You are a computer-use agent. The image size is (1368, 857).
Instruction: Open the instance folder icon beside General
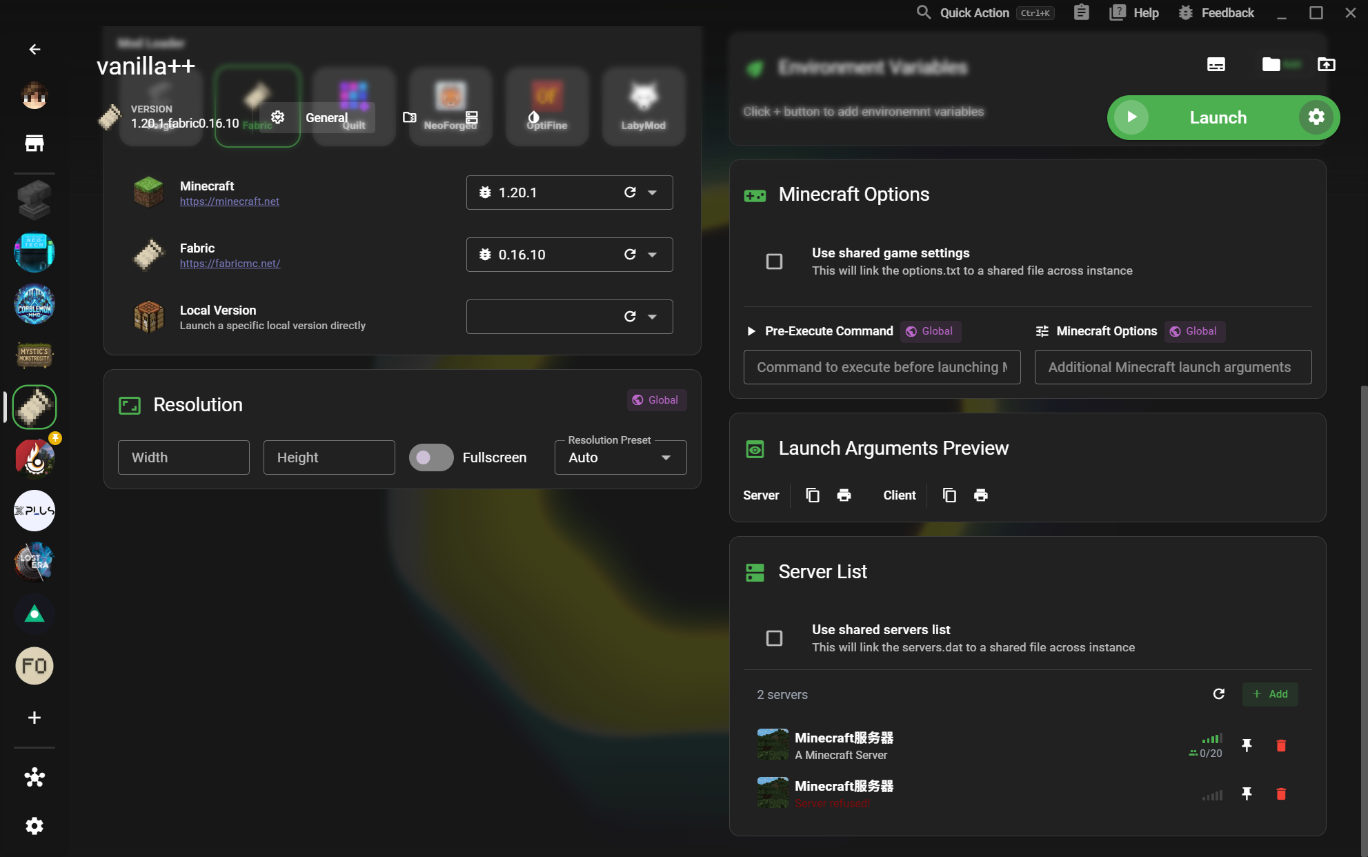(x=409, y=117)
